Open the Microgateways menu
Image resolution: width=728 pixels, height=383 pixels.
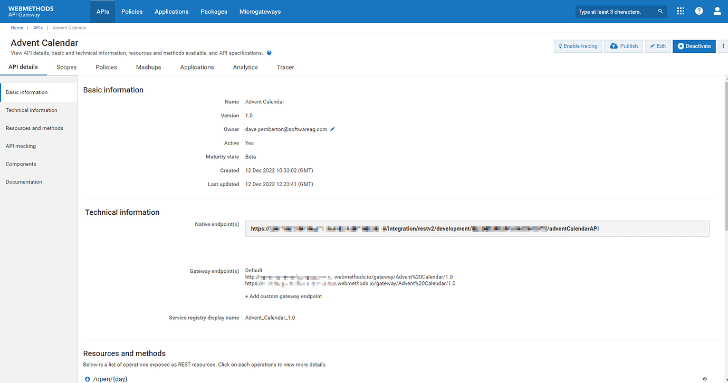click(260, 12)
